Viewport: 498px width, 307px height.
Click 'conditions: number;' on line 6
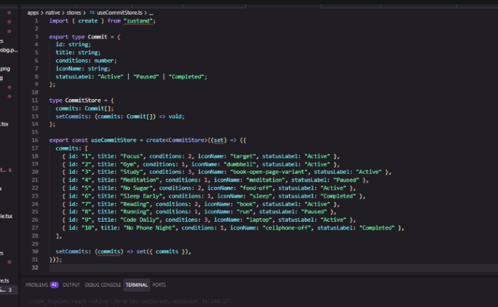point(86,61)
